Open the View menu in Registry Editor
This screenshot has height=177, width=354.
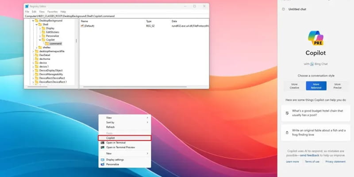tap(42, 12)
